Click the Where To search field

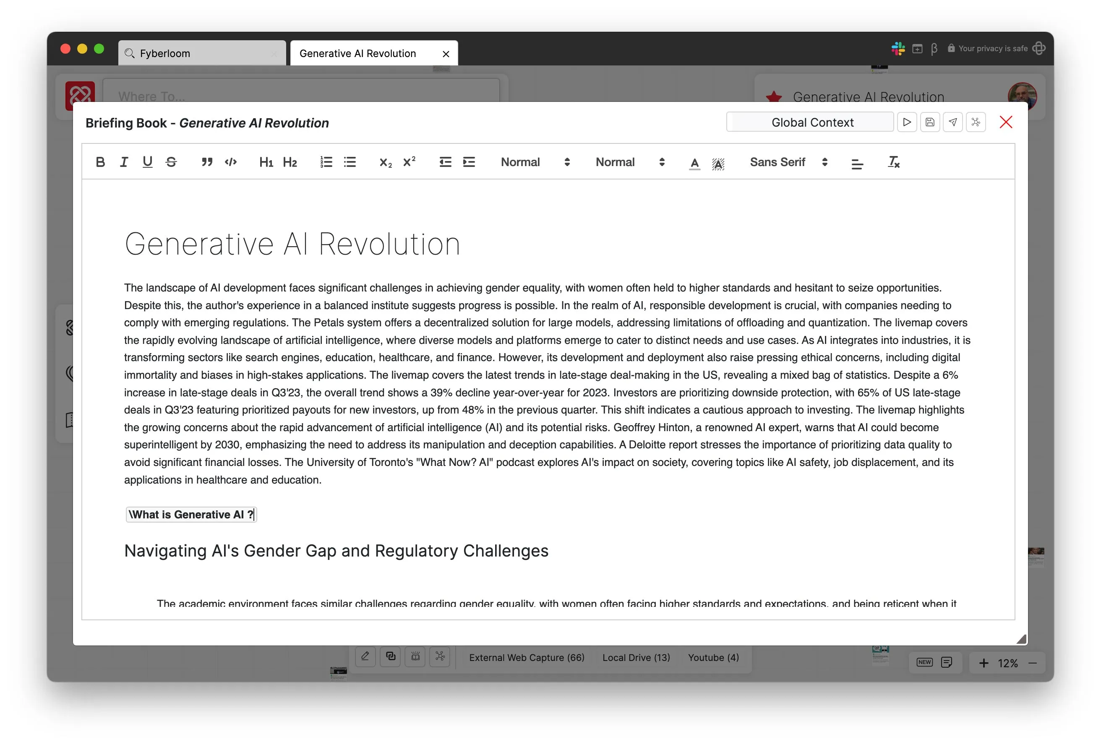tap(301, 91)
